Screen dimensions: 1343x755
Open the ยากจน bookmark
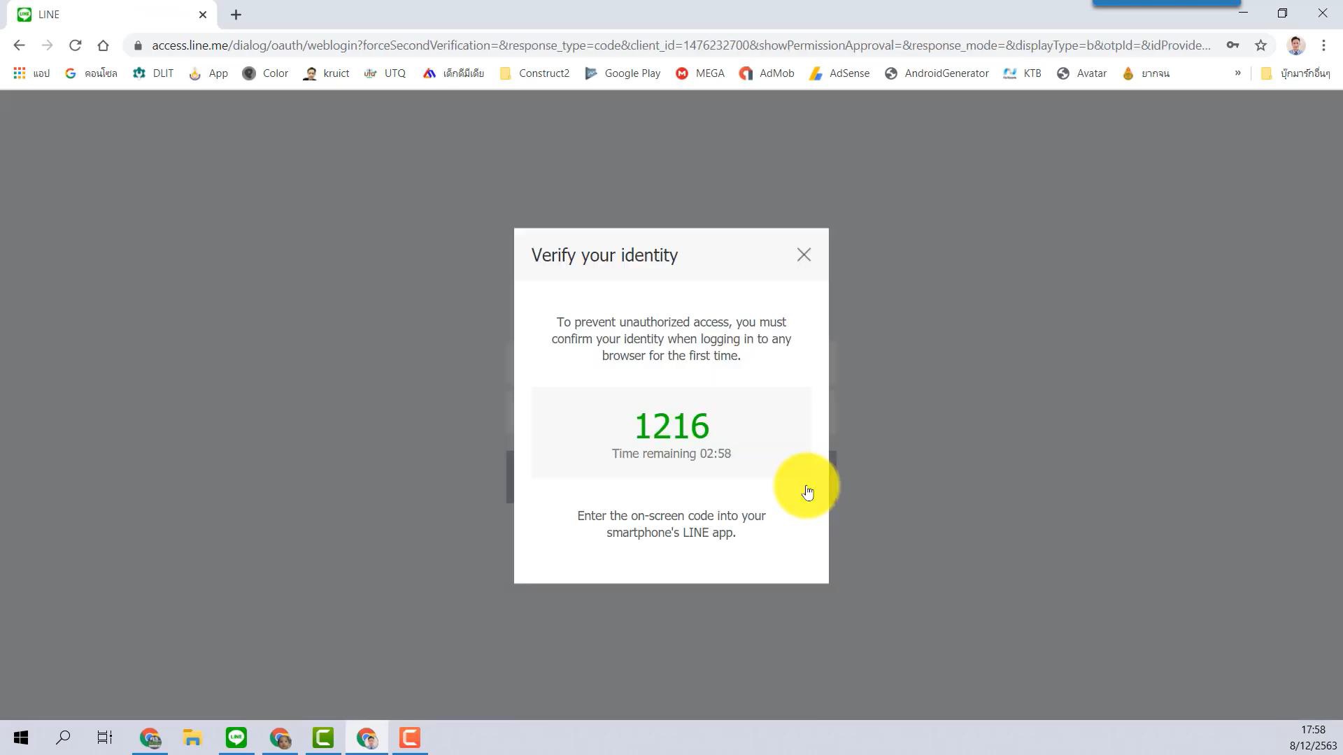coord(1146,73)
